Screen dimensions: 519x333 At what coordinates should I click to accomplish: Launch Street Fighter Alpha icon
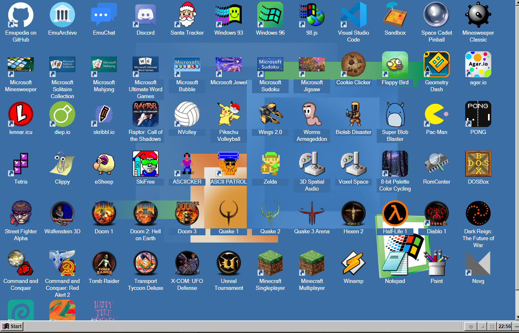pyautogui.click(x=21, y=213)
